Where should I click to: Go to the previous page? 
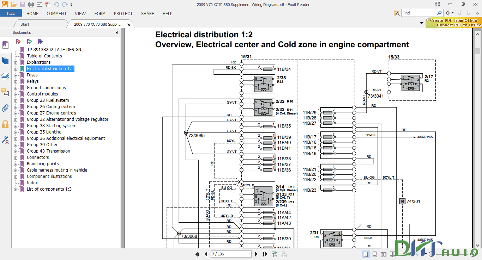pos(206,254)
